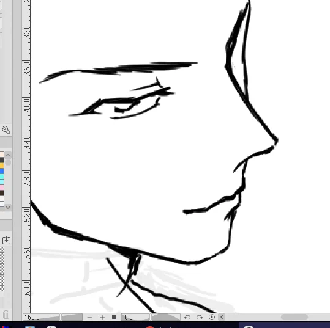
Task: Click the vertical ruler at 440
Action: (26, 142)
